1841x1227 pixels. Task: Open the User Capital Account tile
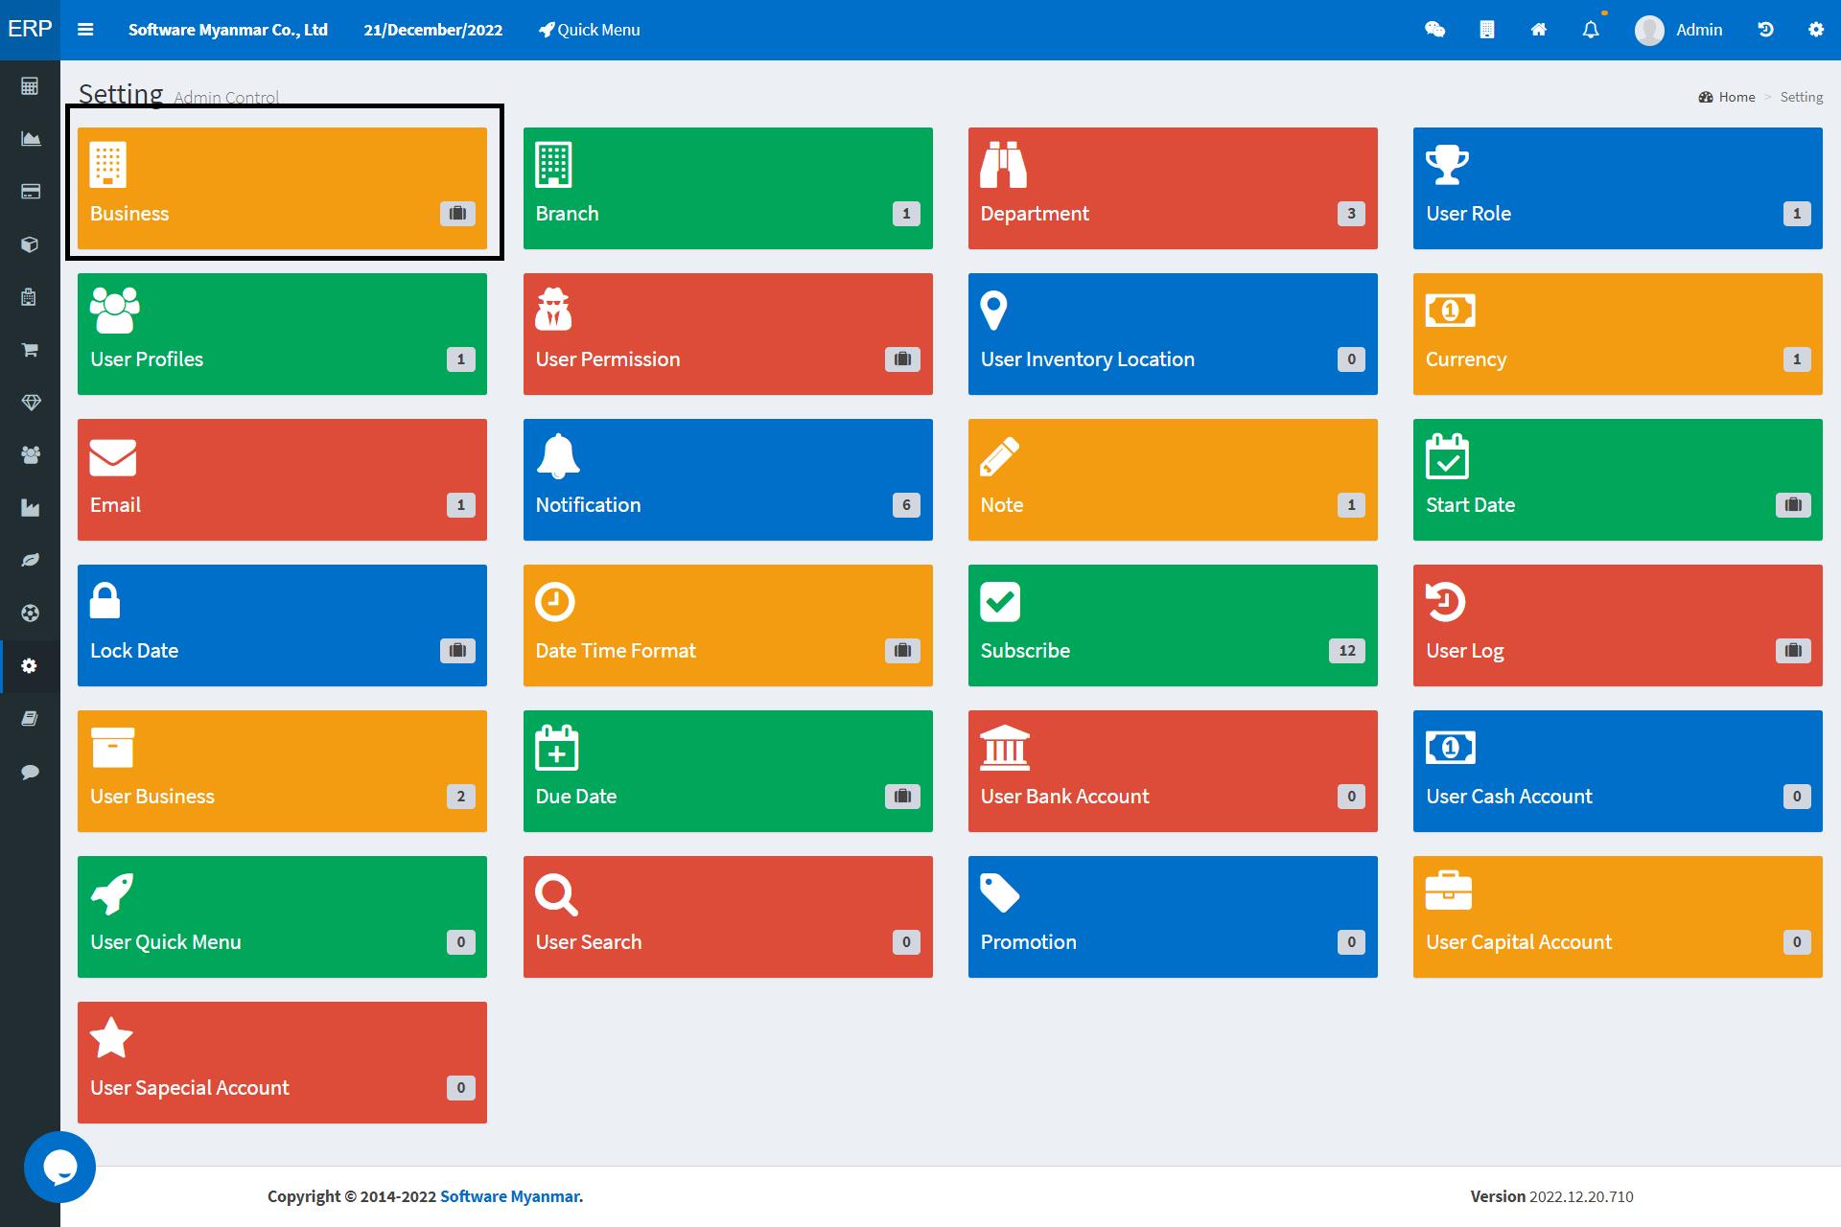coord(1618,916)
